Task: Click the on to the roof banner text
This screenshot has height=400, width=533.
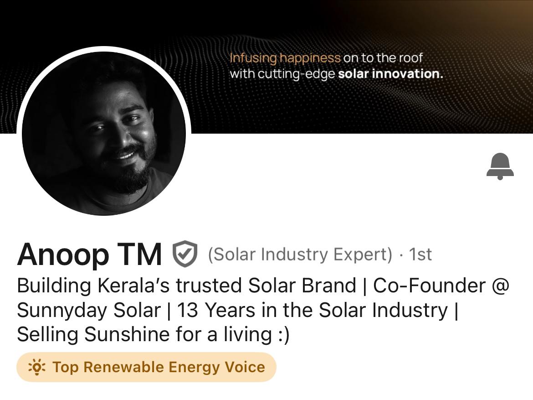Action: click(x=383, y=58)
